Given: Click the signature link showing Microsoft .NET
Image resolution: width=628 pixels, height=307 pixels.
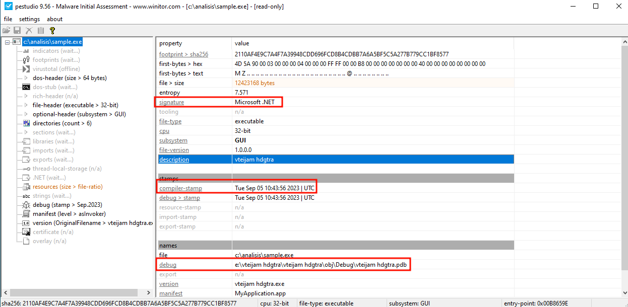Looking at the screenshot, I should pyautogui.click(x=174, y=102).
